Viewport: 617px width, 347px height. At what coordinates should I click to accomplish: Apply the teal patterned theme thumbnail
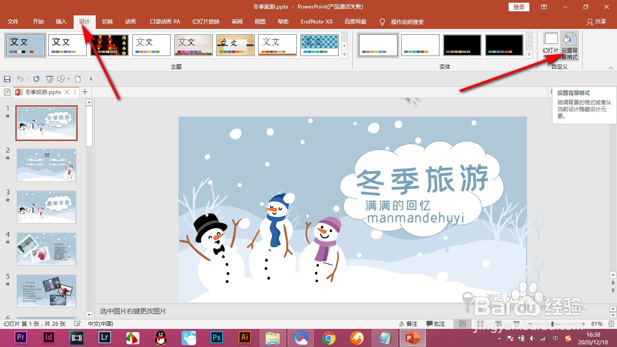pyautogui.click(x=320, y=45)
